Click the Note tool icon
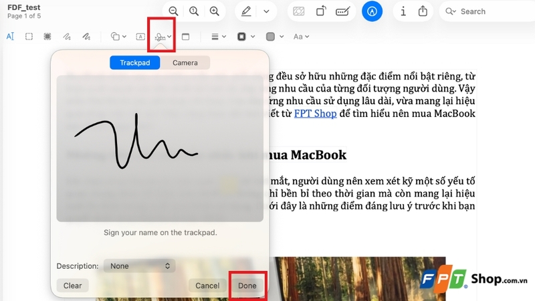Viewport: 535px width, 301px height. pyautogui.click(x=186, y=37)
